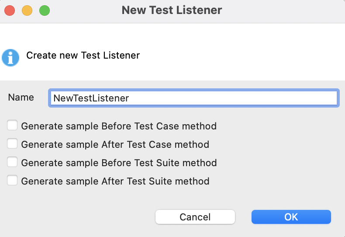Click the blue information icon
The image size is (345, 237).
click(10, 57)
